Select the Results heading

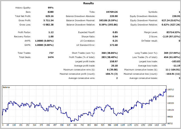88,3
